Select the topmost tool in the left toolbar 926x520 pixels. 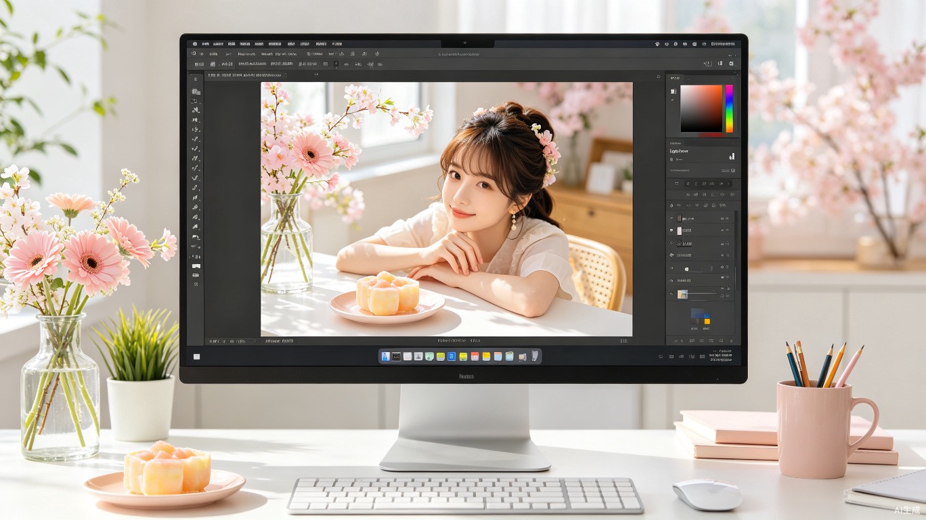coord(196,79)
